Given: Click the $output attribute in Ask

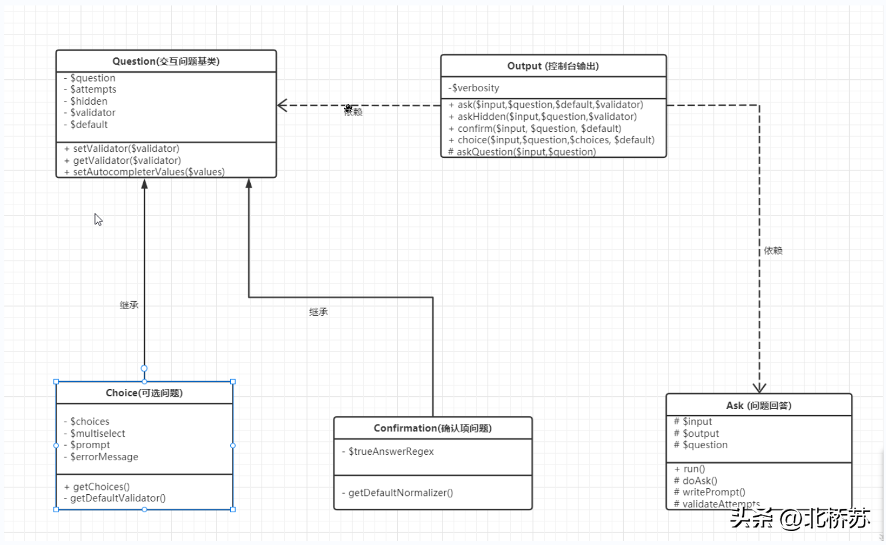Looking at the screenshot, I should pos(697,434).
